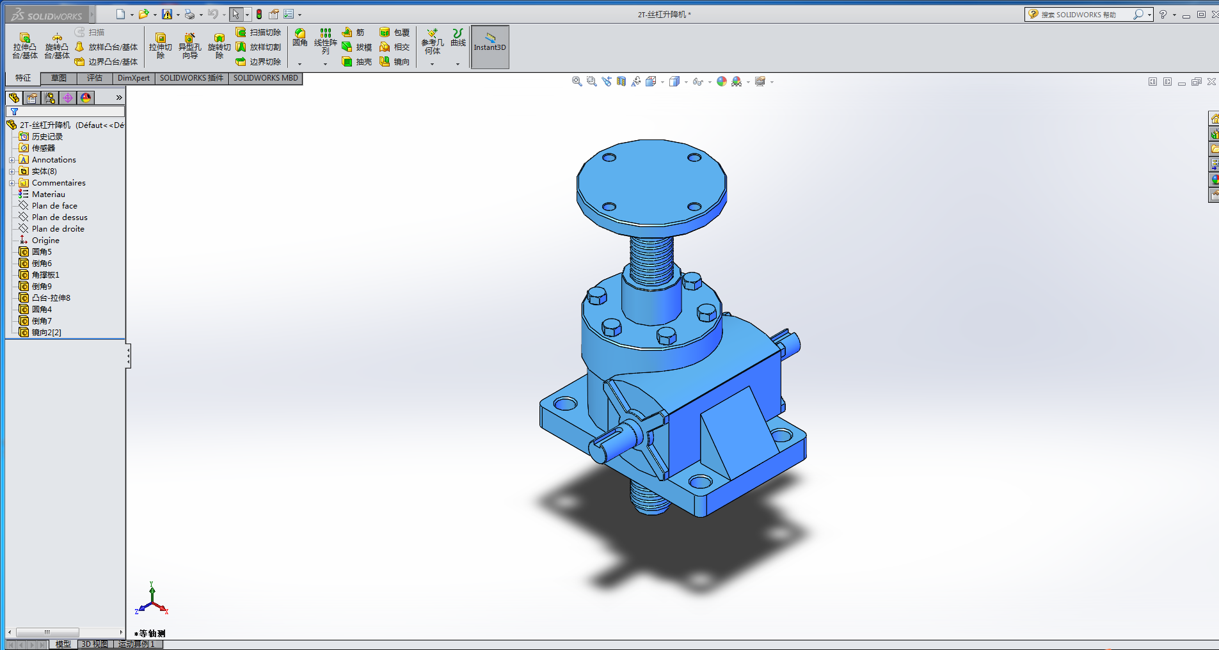Open the Display Style dropdown arrow
Image resolution: width=1219 pixels, height=650 pixels.
[x=686, y=82]
